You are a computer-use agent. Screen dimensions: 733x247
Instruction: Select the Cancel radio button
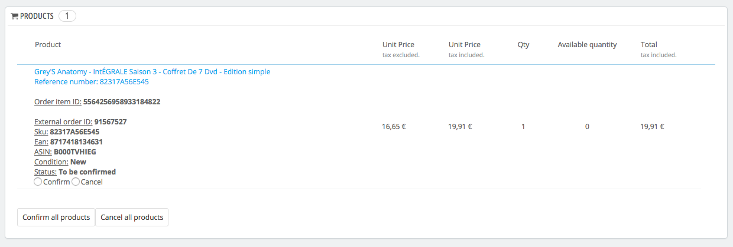pyautogui.click(x=76, y=182)
